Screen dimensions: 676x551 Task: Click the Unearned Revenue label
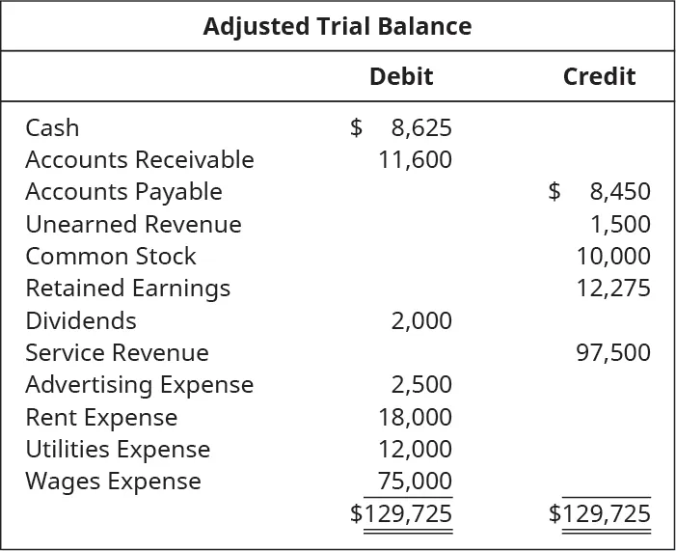click(x=133, y=224)
